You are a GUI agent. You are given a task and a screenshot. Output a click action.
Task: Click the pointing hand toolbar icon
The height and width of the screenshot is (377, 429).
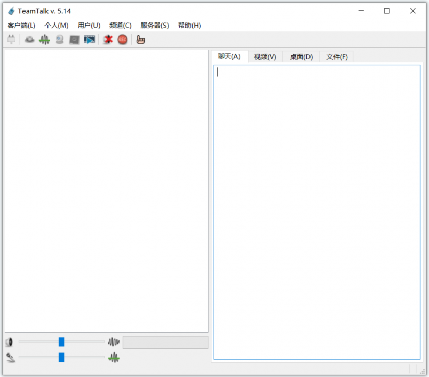click(x=140, y=40)
